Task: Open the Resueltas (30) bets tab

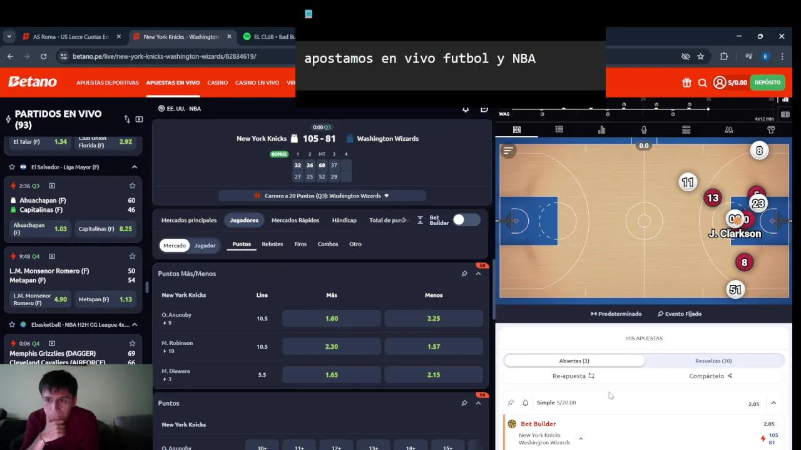Action: [713, 361]
